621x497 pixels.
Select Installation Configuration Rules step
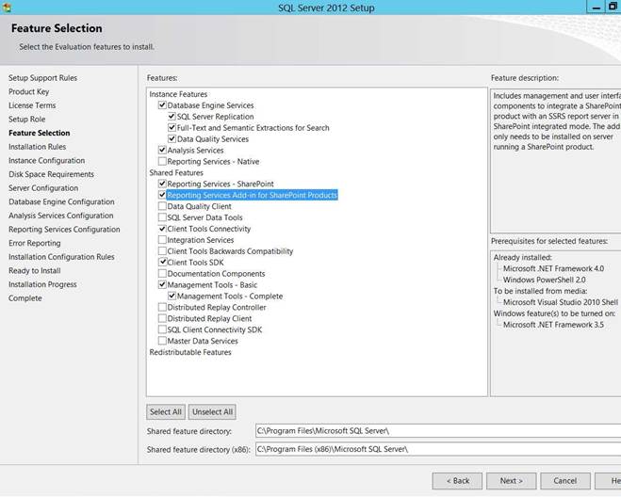pyautogui.click(x=61, y=257)
